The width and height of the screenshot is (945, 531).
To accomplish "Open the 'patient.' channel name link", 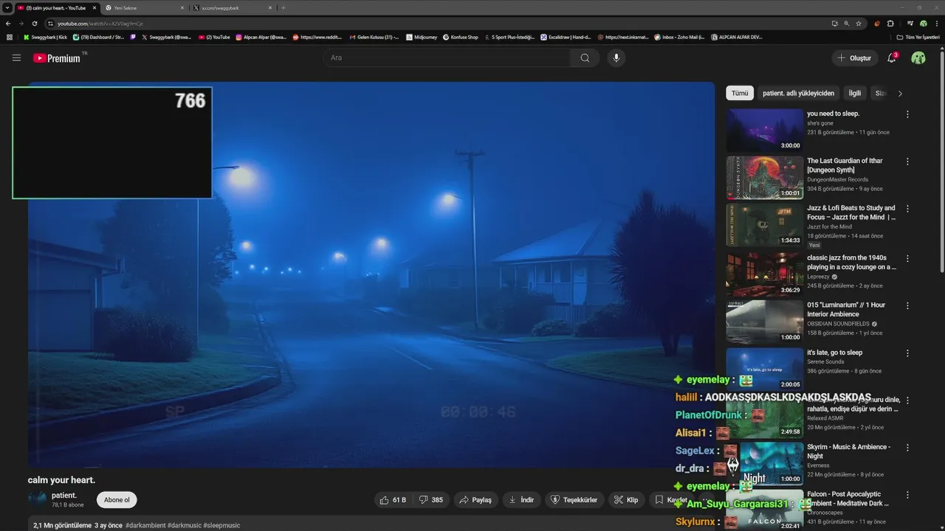I will (64, 496).
